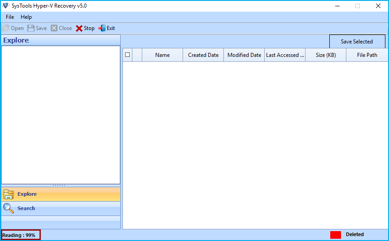Click the Save Selected button
Screen dimensions: 389x241
coord(357,42)
